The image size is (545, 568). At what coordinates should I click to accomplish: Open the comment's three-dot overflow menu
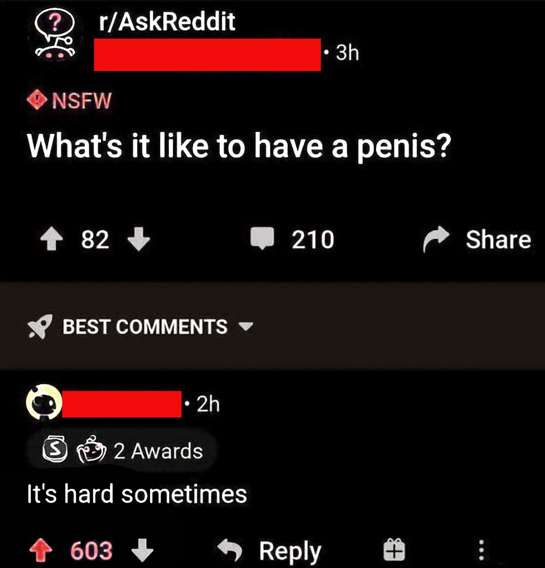pyautogui.click(x=481, y=550)
